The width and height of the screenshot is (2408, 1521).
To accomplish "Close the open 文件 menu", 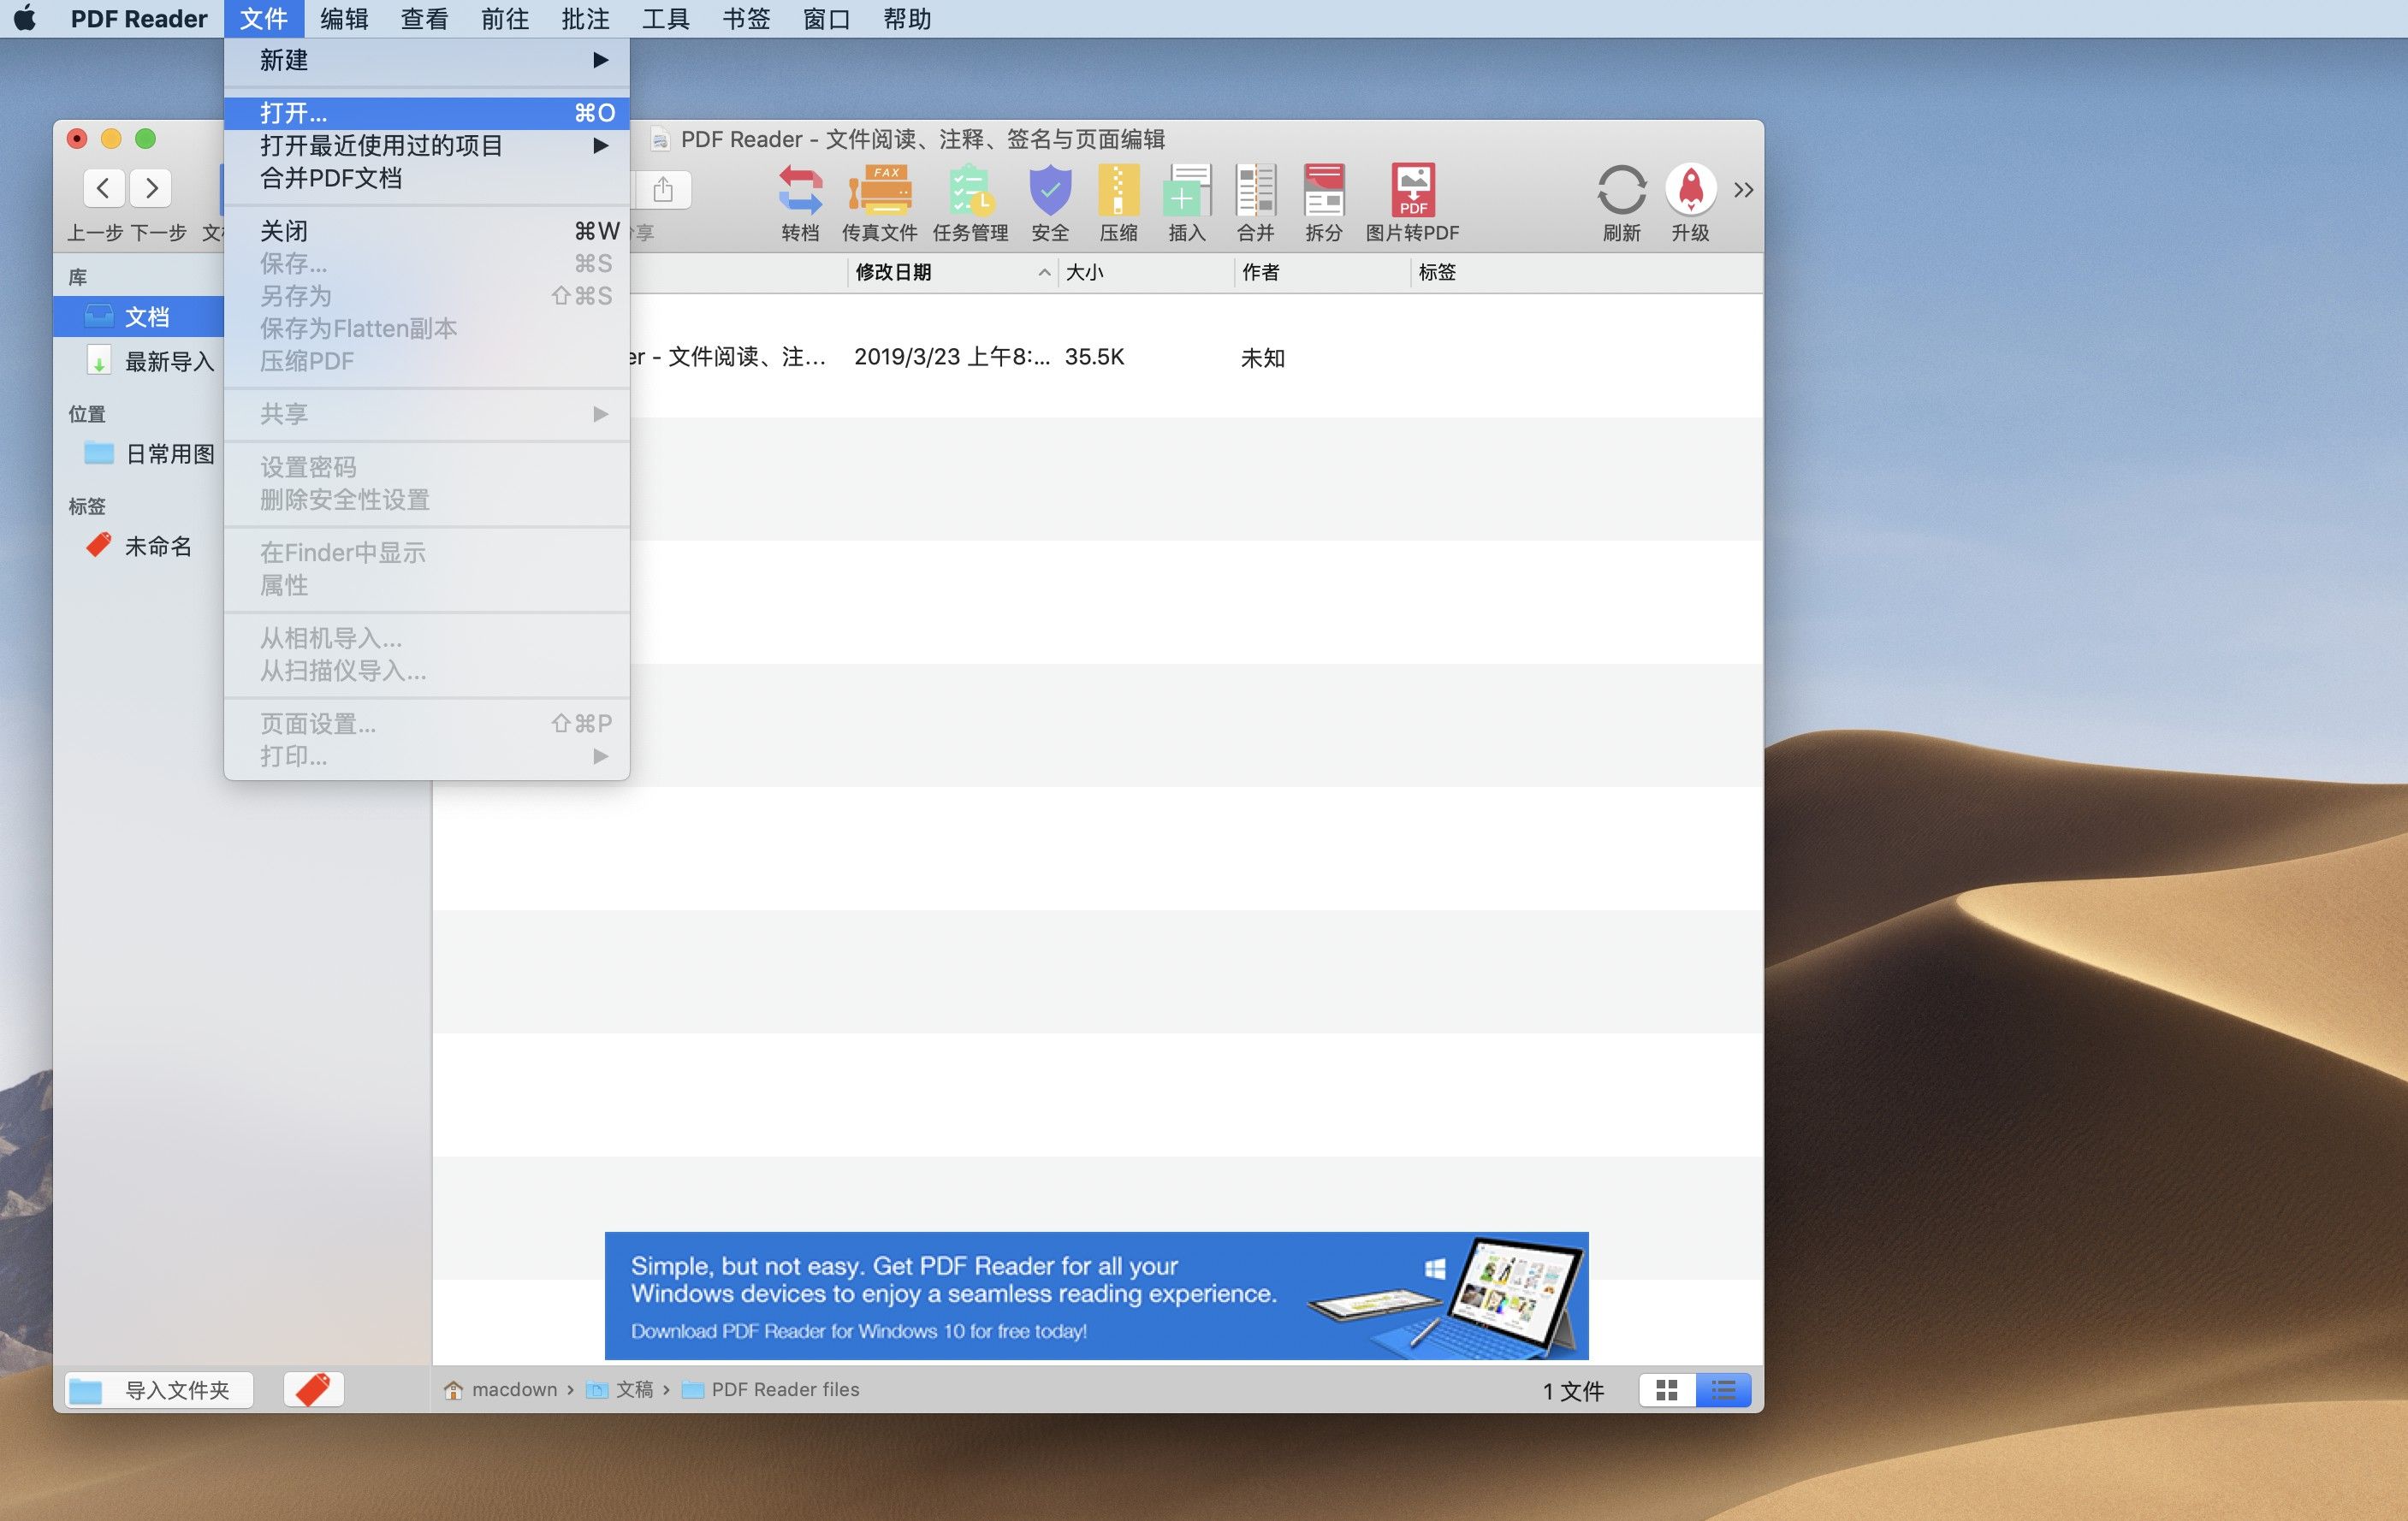I will click(264, 18).
